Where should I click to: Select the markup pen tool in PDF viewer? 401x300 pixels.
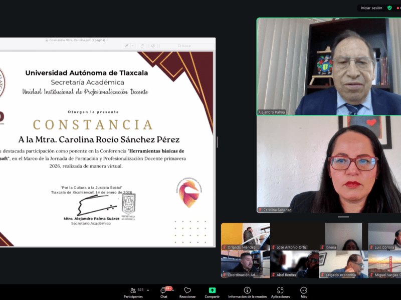click(127, 46)
